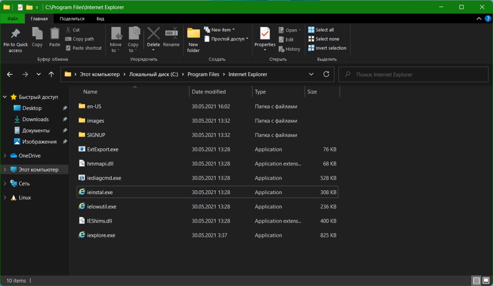
Task: Open the Простой доступ dropdown
Action: [x=226, y=39]
